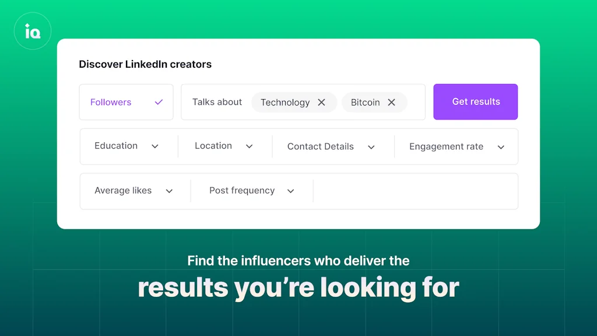Select the Education filter label

tap(116, 146)
